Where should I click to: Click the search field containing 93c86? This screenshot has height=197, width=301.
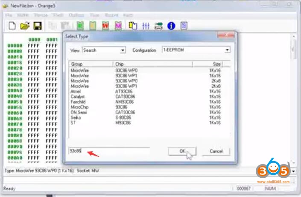(x=109, y=151)
